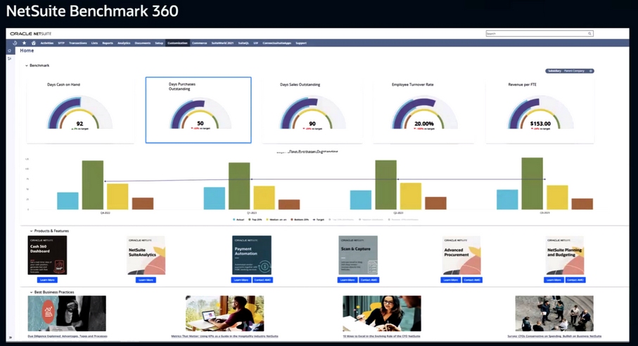Screen dimensions: 638x346
Task: Click the search magnifier icon
Action: [x=589, y=34]
